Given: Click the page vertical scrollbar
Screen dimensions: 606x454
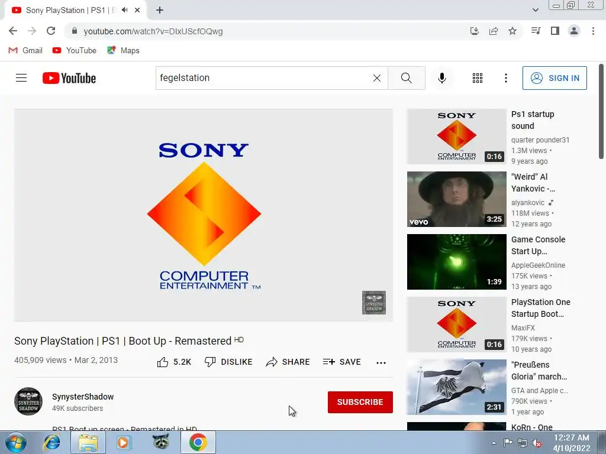Looking at the screenshot, I should click(601, 112).
